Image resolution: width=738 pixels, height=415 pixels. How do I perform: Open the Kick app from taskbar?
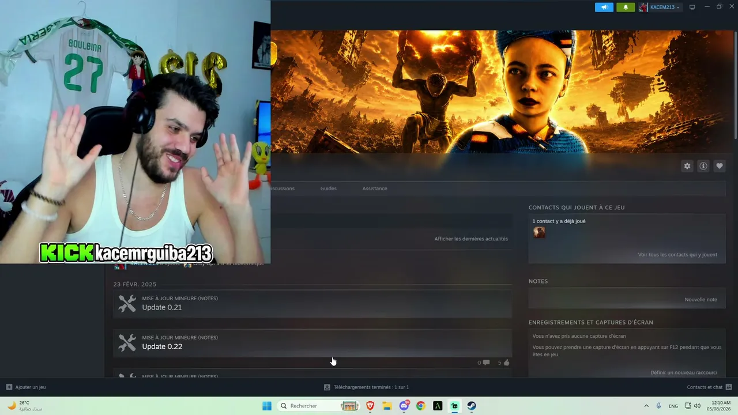[x=455, y=406]
